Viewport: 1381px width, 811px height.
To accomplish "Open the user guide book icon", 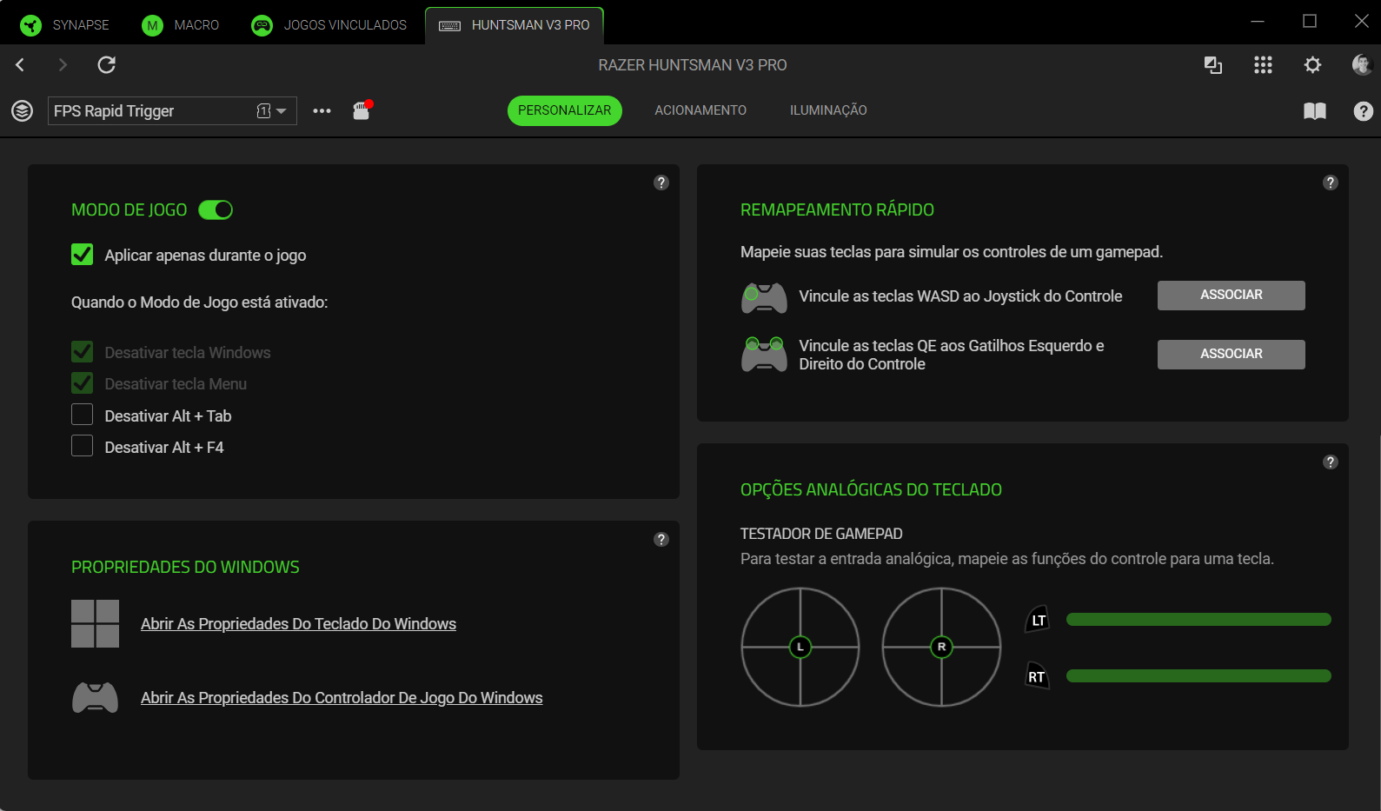I will click(x=1314, y=111).
